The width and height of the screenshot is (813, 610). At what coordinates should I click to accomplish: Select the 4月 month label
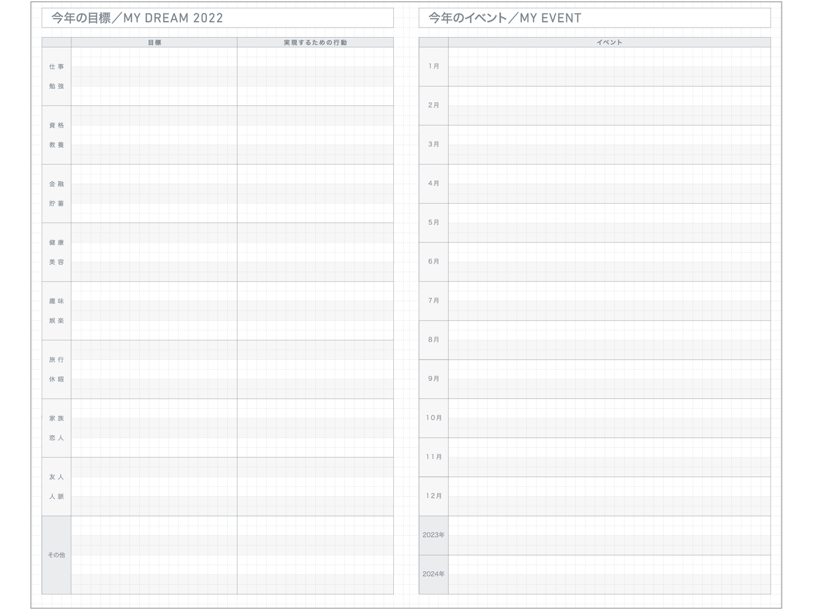434,183
